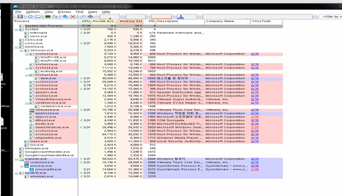Sort by the VirusTotal column header
342x196 pixels.
click(267, 21)
